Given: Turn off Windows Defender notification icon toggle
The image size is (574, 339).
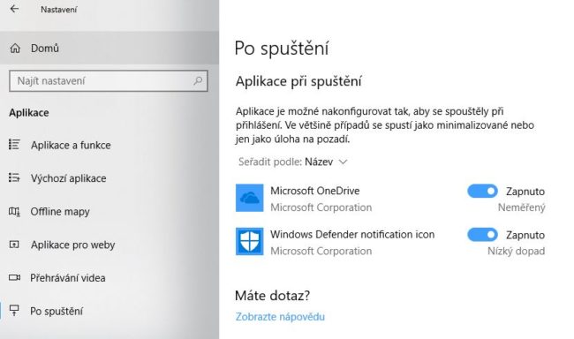Looking at the screenshot, I should tap(482, 235).
